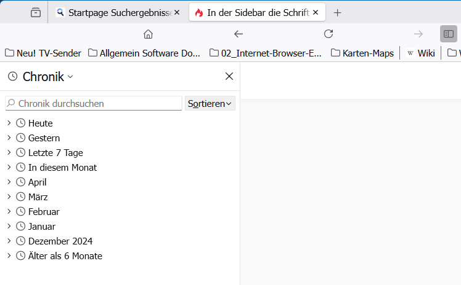The image size is (461, 285).
Task: Click the Home icon in the toolbar
Action: [148, 34]
